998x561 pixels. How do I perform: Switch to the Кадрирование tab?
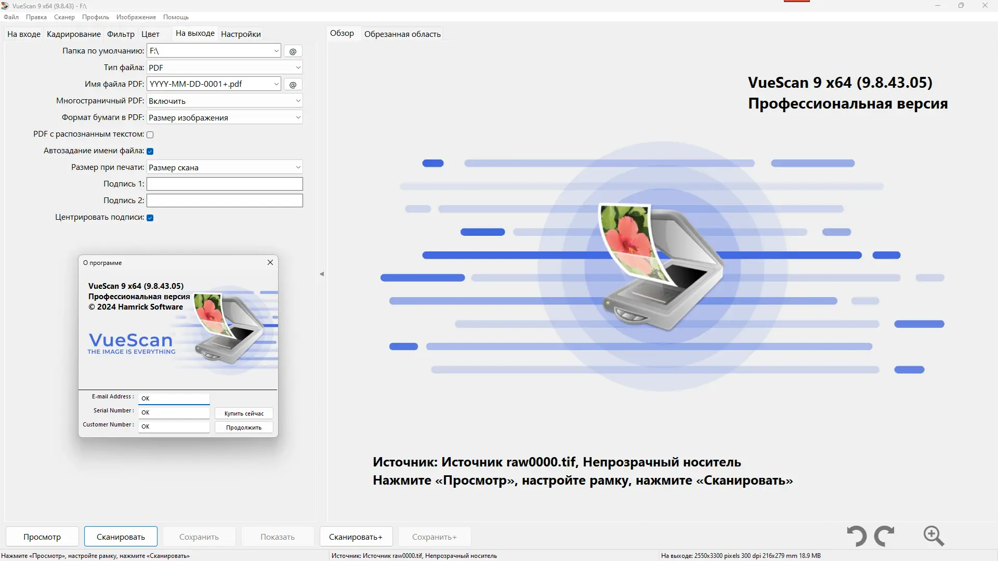74,34
